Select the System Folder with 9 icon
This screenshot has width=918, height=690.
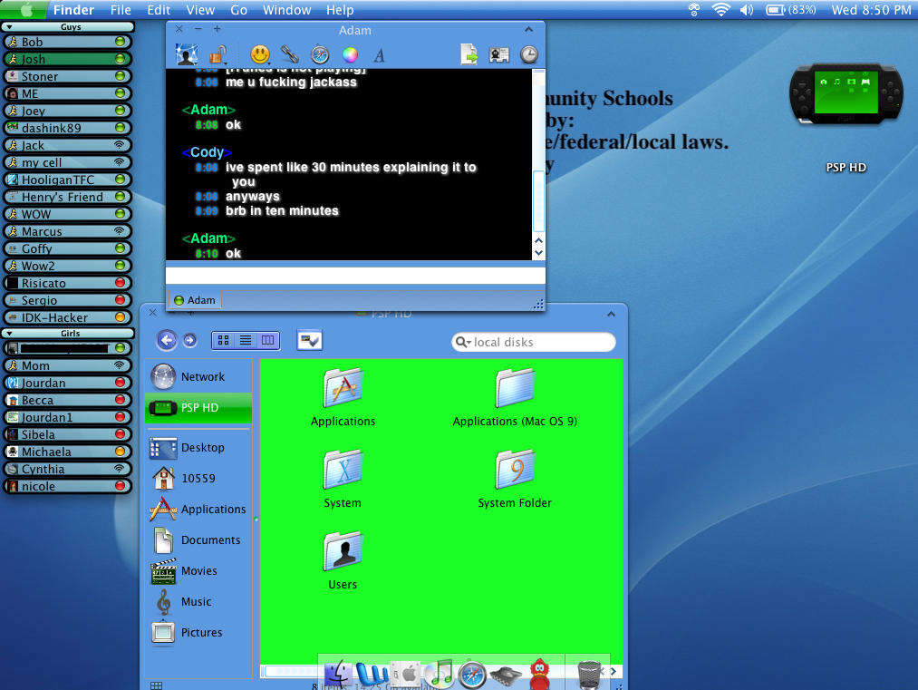(x=515, y=470)
